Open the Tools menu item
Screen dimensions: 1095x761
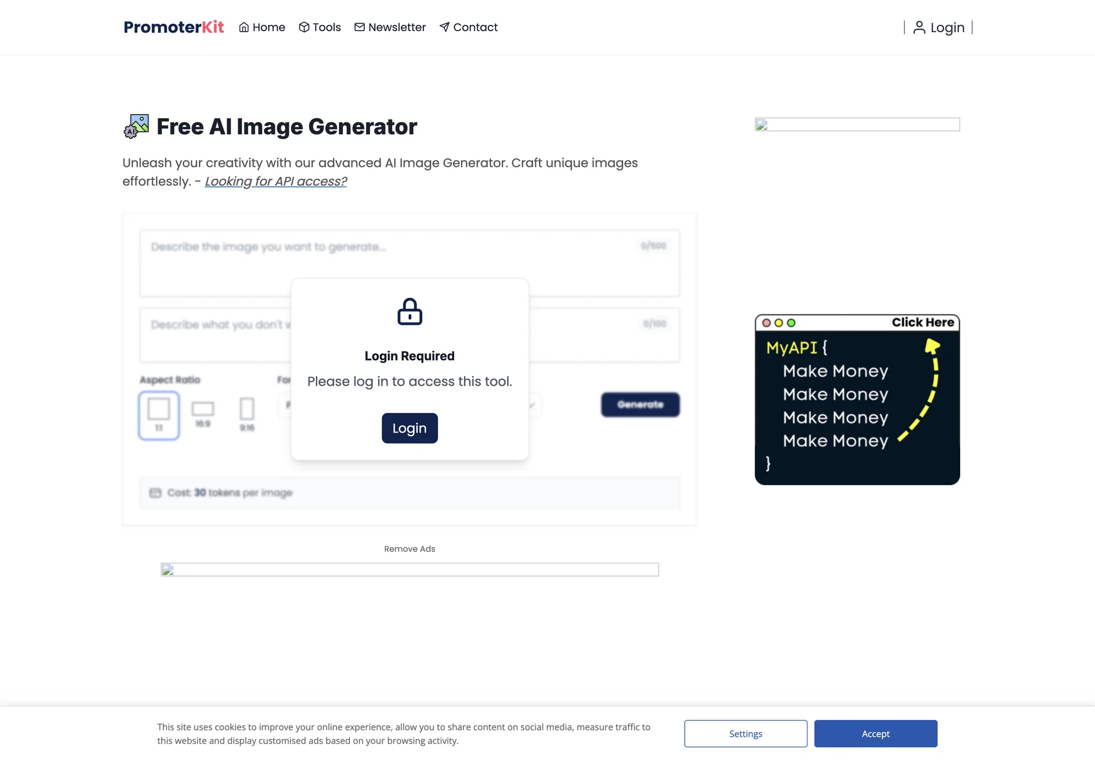coord(320,27)
